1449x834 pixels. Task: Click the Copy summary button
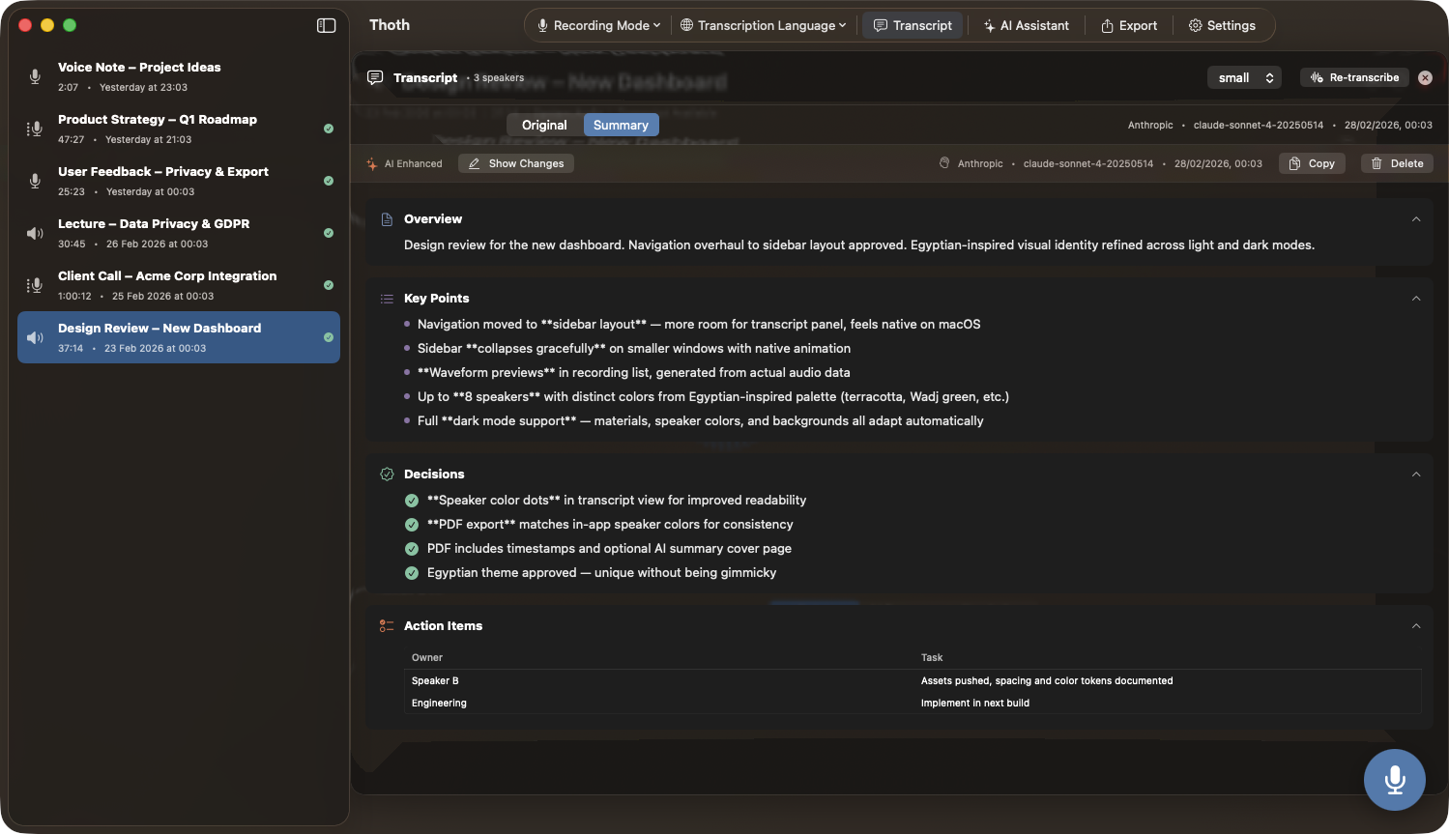click(x=1312, y=163)
